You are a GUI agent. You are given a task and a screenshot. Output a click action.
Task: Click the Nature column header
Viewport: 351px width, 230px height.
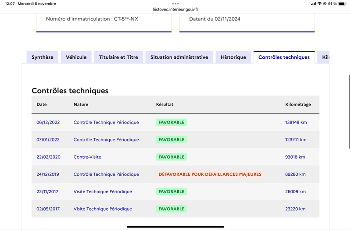coord(81,104)
